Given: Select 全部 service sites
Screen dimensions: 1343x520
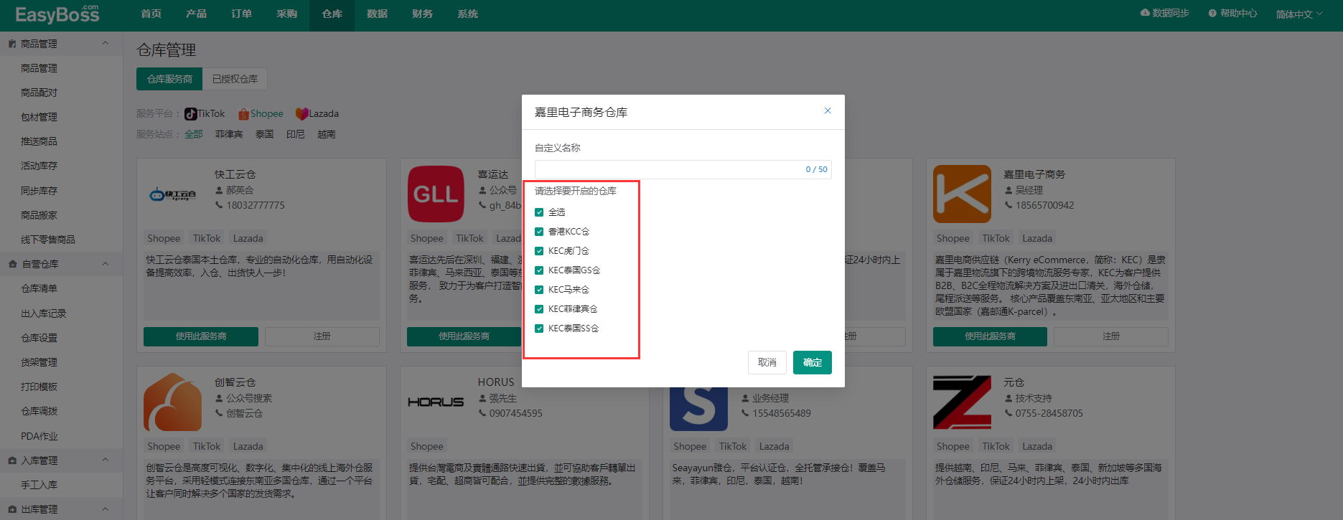Looking at the screenshot, I should click(x=194, y=134).
